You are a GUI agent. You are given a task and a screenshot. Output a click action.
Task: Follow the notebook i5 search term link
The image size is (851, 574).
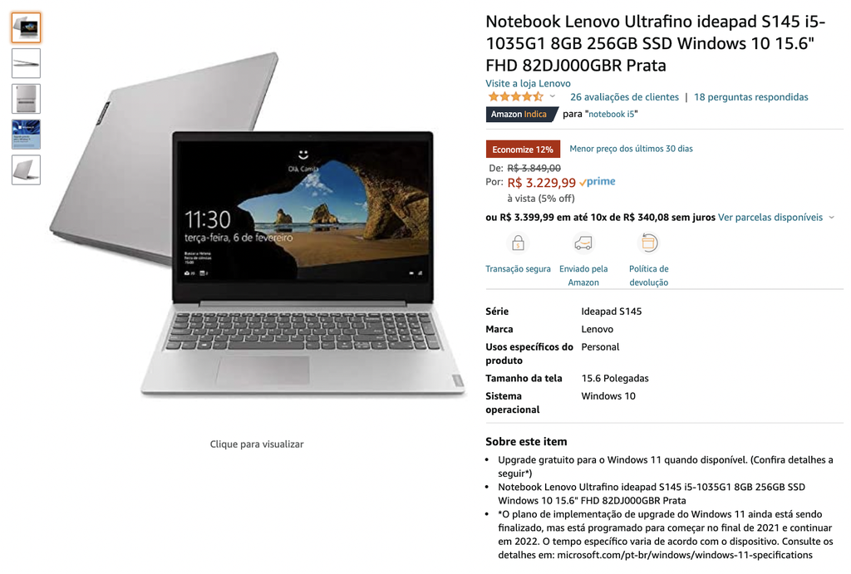(x=612, y=114)
